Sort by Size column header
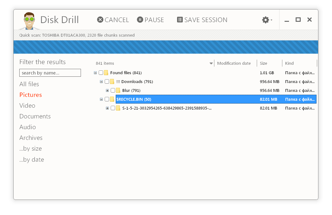 263,63
